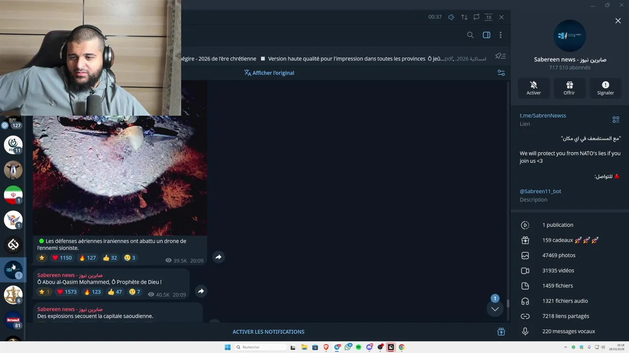The image size is (629, 353).
Task: Open pinned messages list icon
Action: tap(500, 56)
